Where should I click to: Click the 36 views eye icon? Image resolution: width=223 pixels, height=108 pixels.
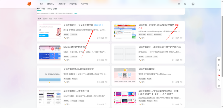click(101, 60)
